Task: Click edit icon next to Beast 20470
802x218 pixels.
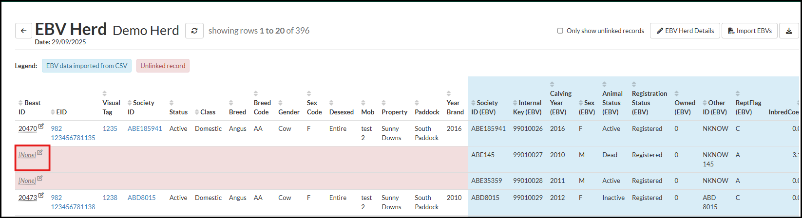Action: (41, 127)
